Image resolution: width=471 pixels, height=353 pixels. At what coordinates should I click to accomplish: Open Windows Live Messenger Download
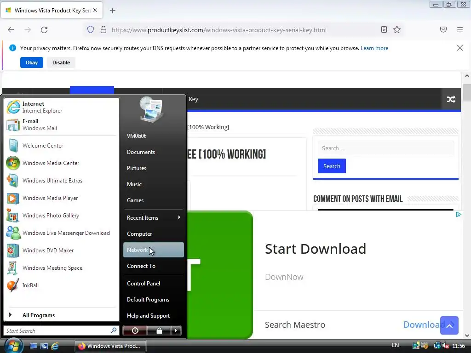pyautogui.click(x=62, y=233)
